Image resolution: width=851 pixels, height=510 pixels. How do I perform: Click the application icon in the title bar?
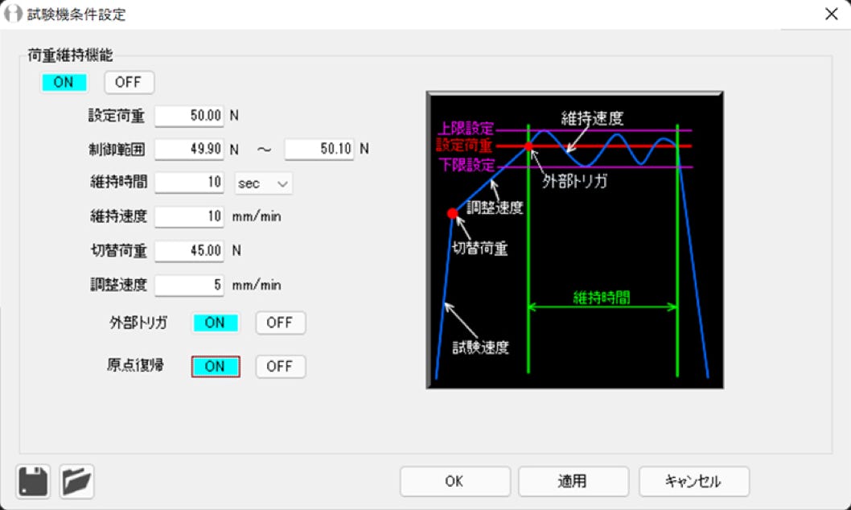13,14
